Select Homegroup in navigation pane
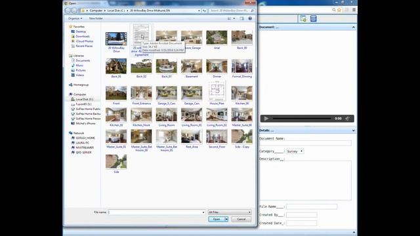The image size is (420, 236). point(81,85)
